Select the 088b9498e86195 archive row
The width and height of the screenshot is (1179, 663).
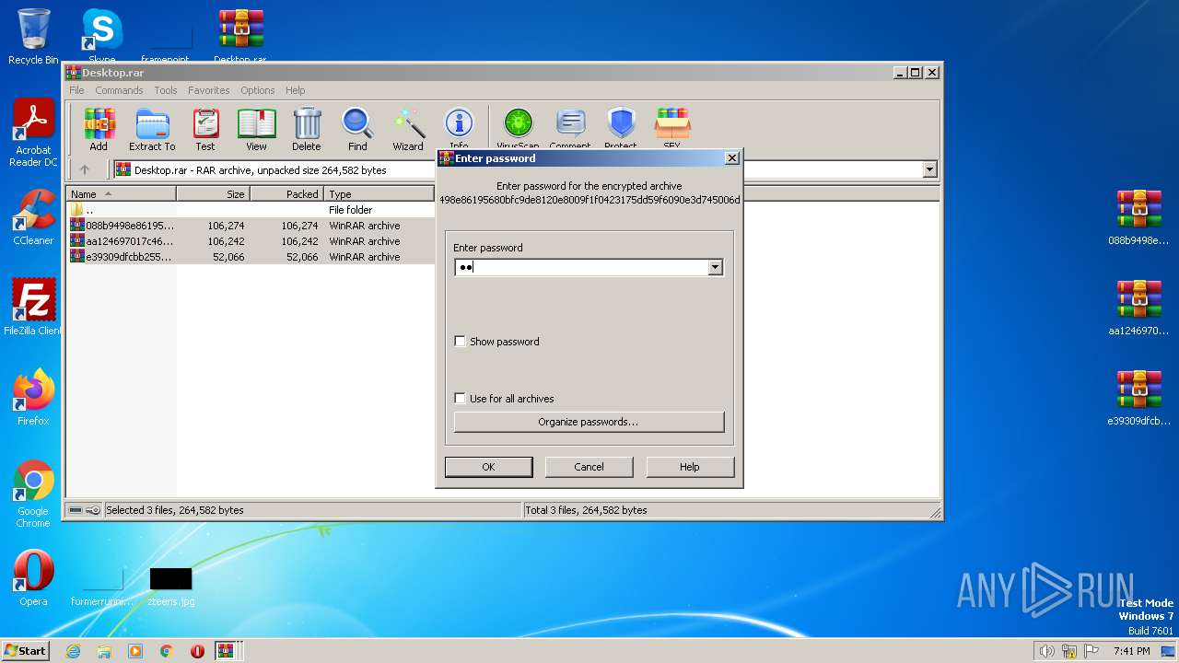[x=251, y=226]
